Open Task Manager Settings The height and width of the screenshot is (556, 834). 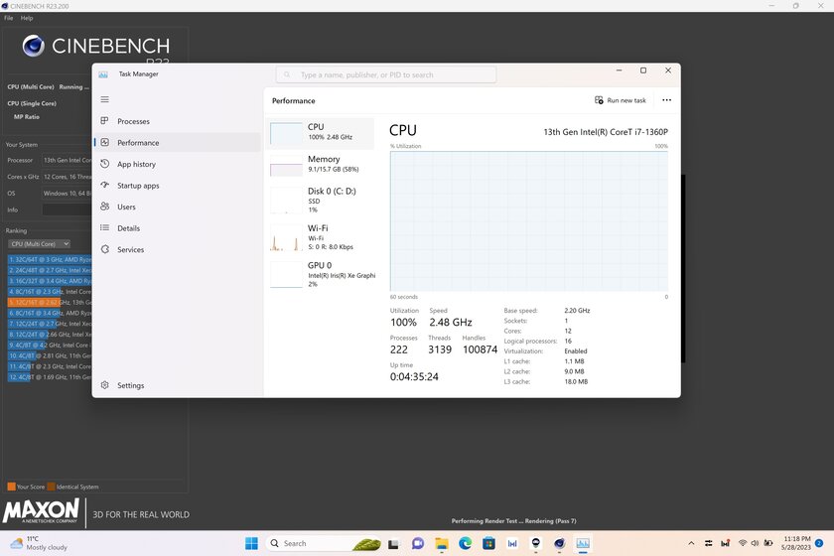click(177, 385)
